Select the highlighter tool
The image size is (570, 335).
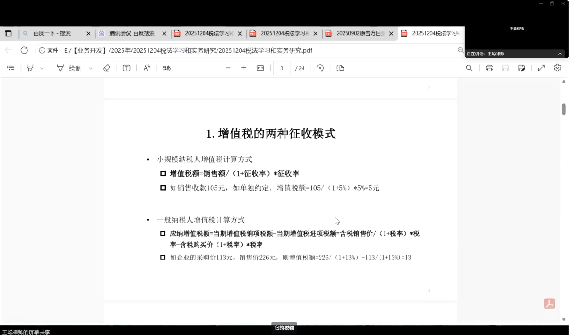coord(30,68)
